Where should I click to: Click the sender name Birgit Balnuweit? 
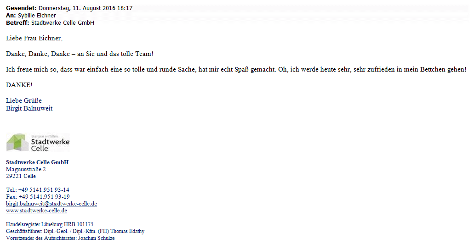point(29,108)
